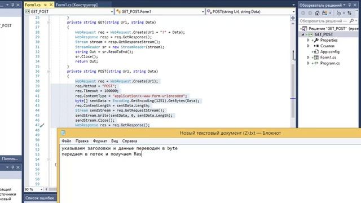This screenshot has width=361, height=203.
Task: Open the 90 % zoom dropdown
Action: [41, 189]
